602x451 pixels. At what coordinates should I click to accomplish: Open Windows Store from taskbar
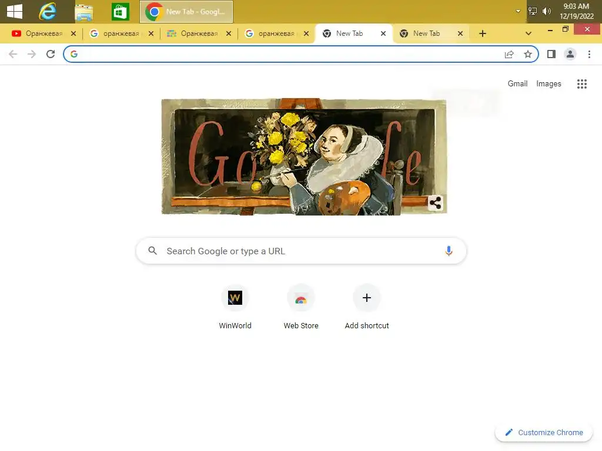(x=120, y=12)
